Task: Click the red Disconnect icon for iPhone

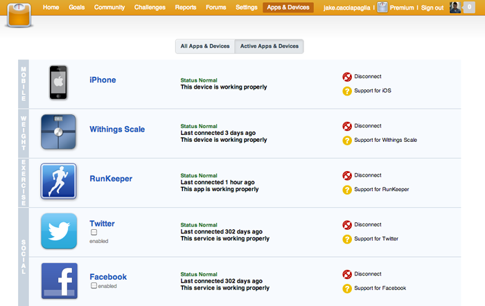Action: [x=347, y=77]
